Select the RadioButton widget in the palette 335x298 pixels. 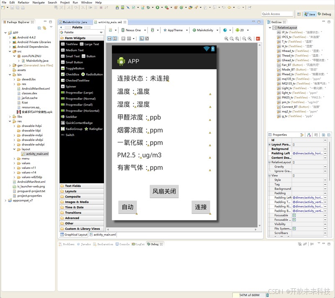(x=92, y=74)
